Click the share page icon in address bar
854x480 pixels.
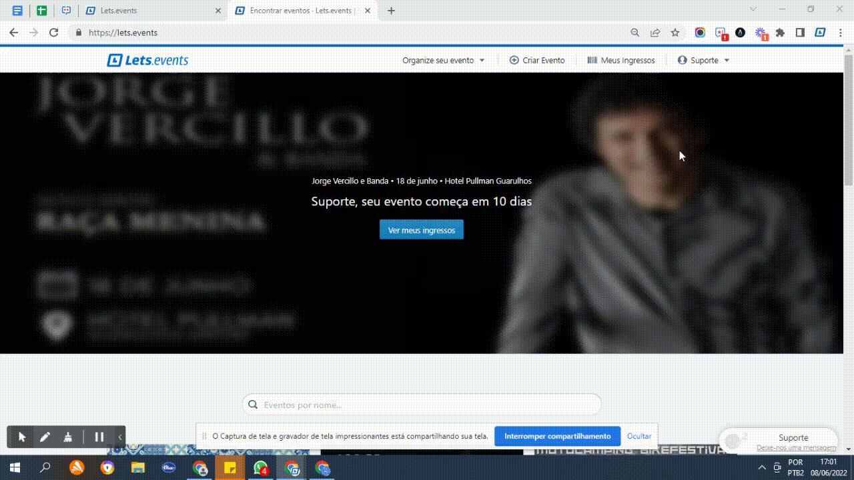[x=655, y=33]
